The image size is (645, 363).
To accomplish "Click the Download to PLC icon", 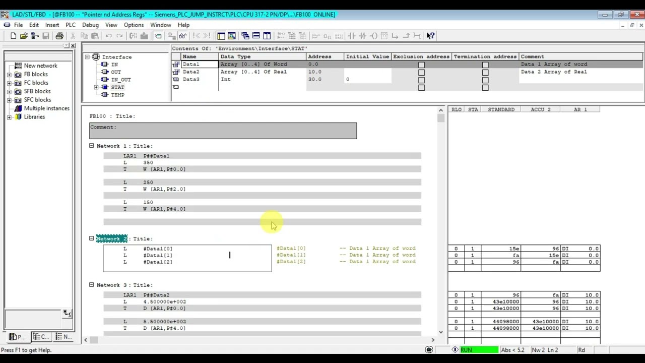I will coord(144,36).
